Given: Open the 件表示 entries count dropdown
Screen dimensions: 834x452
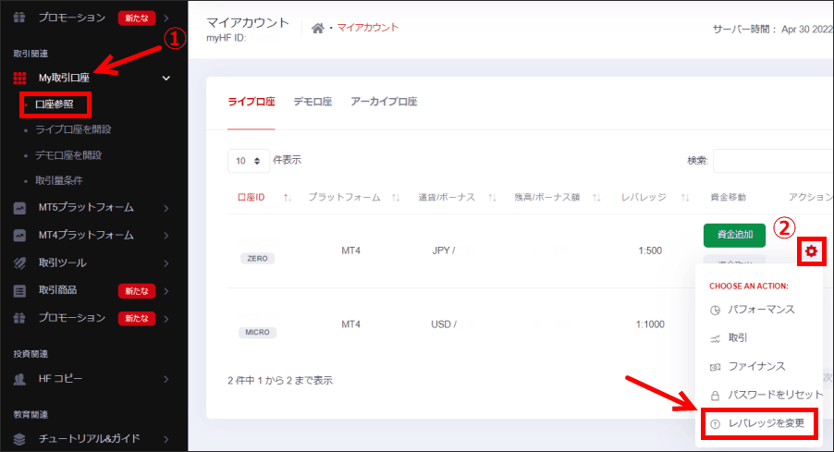Looking at the screenshot, I should click(248, 161).
